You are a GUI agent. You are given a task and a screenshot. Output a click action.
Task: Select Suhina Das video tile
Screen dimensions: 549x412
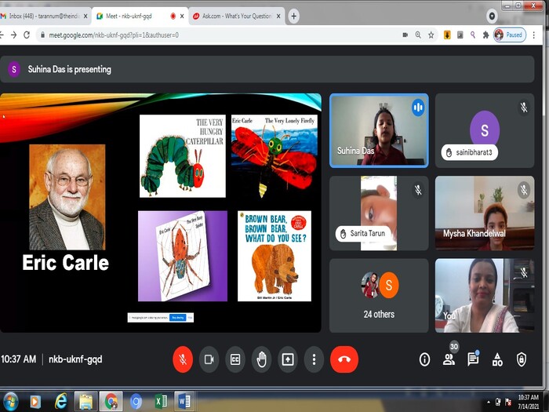pyautogui.click(x=379, y=130)
